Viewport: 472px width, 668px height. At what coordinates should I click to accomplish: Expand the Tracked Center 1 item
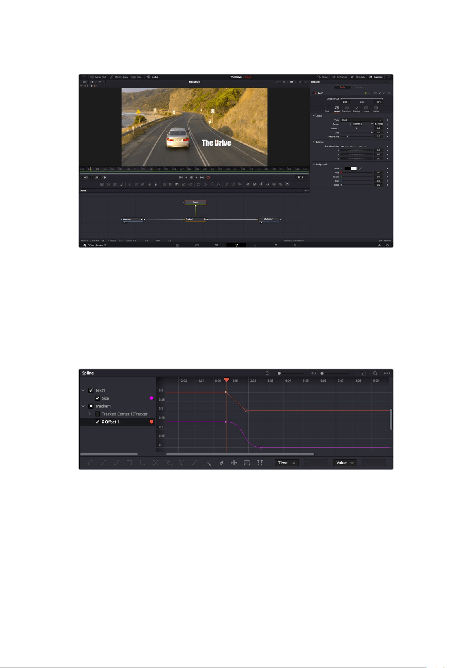click(89, 414)
